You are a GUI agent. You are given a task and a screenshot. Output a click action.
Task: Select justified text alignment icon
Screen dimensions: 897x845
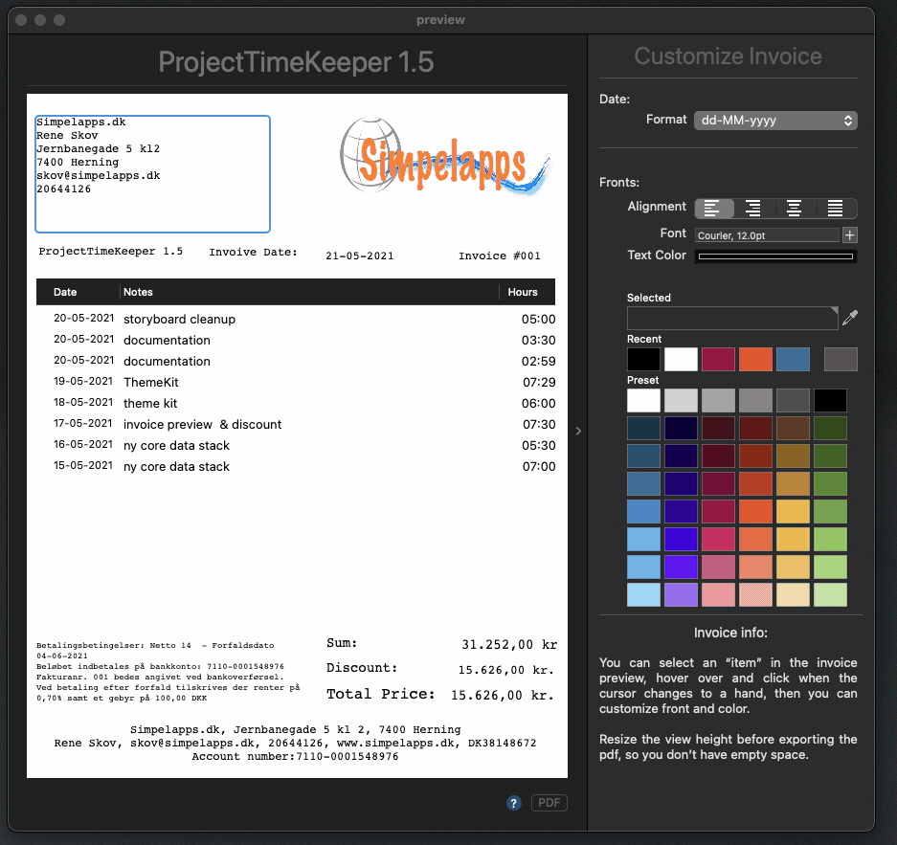pyautogui.click(x=835, y=208)
